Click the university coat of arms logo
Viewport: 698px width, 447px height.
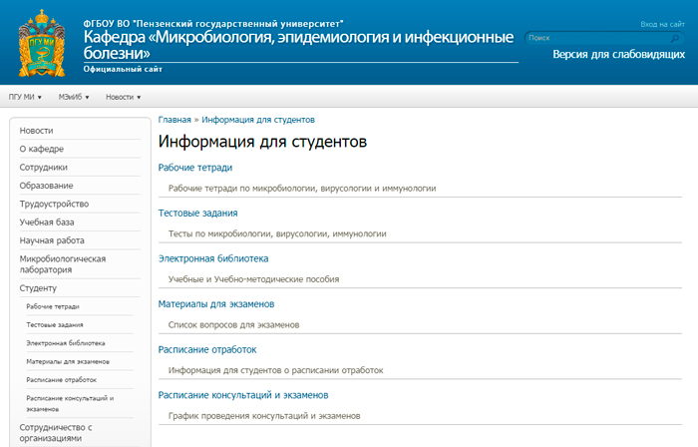(x=42, y=43)
